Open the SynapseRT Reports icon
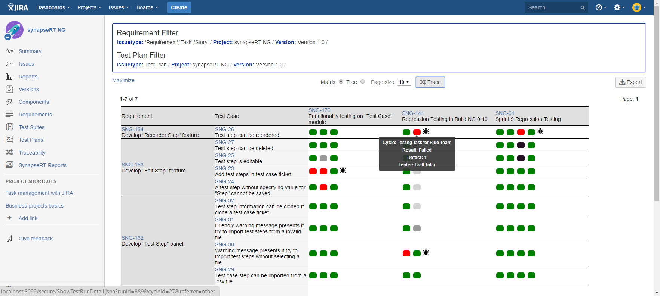 [9, 165]
